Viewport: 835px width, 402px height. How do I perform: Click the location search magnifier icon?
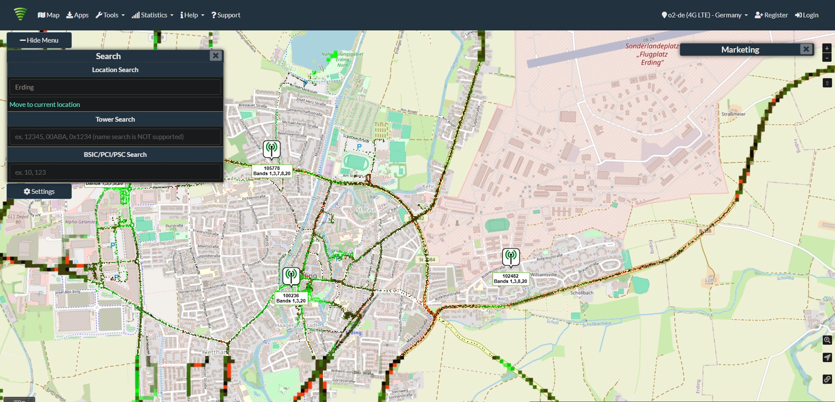[x=827, y=340]
